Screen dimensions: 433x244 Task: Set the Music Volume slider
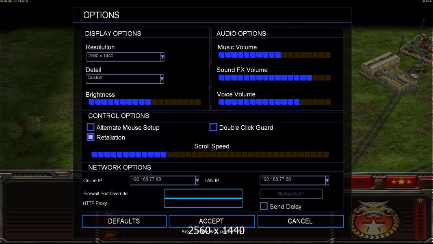pos(275,55)
